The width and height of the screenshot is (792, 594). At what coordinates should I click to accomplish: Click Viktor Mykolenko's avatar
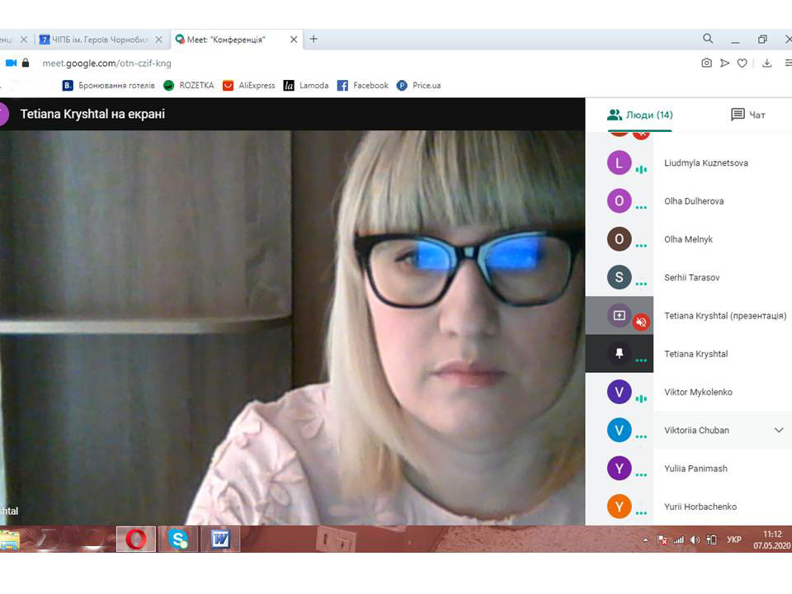tap(619, 392)
